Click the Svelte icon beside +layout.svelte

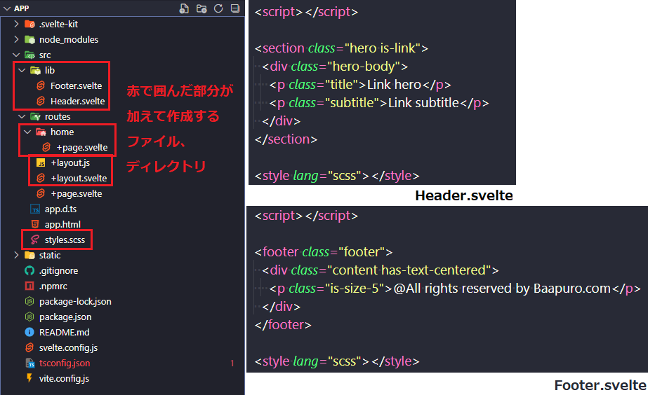point(41,178)
